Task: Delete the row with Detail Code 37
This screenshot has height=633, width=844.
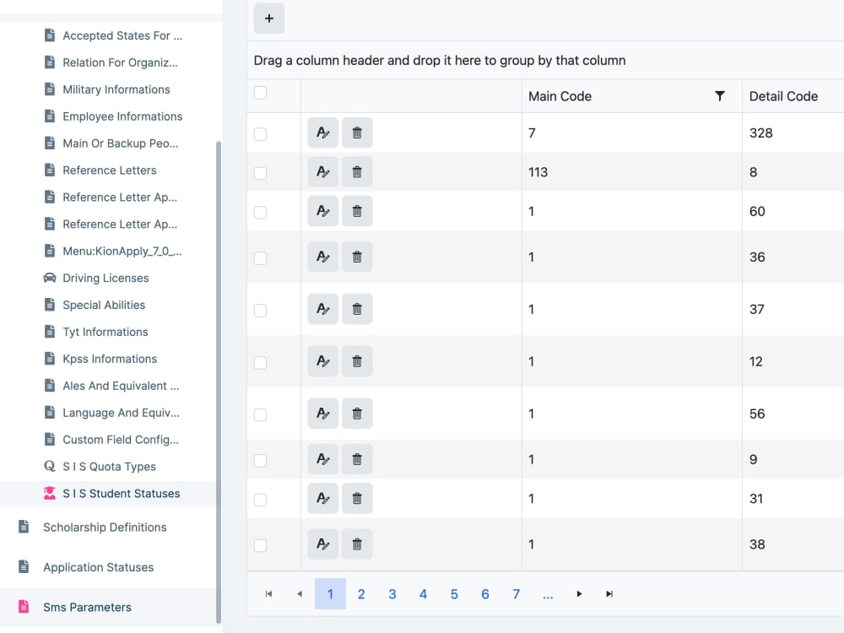Action: (x=357, y=310)
